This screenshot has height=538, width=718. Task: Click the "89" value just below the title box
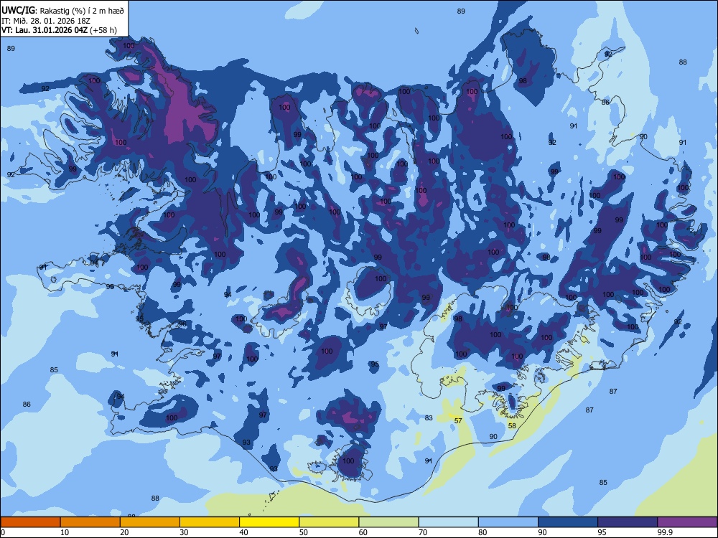(11, 49)
